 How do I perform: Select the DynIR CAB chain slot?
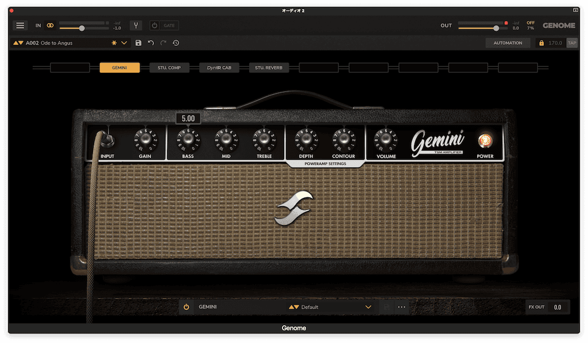click(x=219, y=68)
